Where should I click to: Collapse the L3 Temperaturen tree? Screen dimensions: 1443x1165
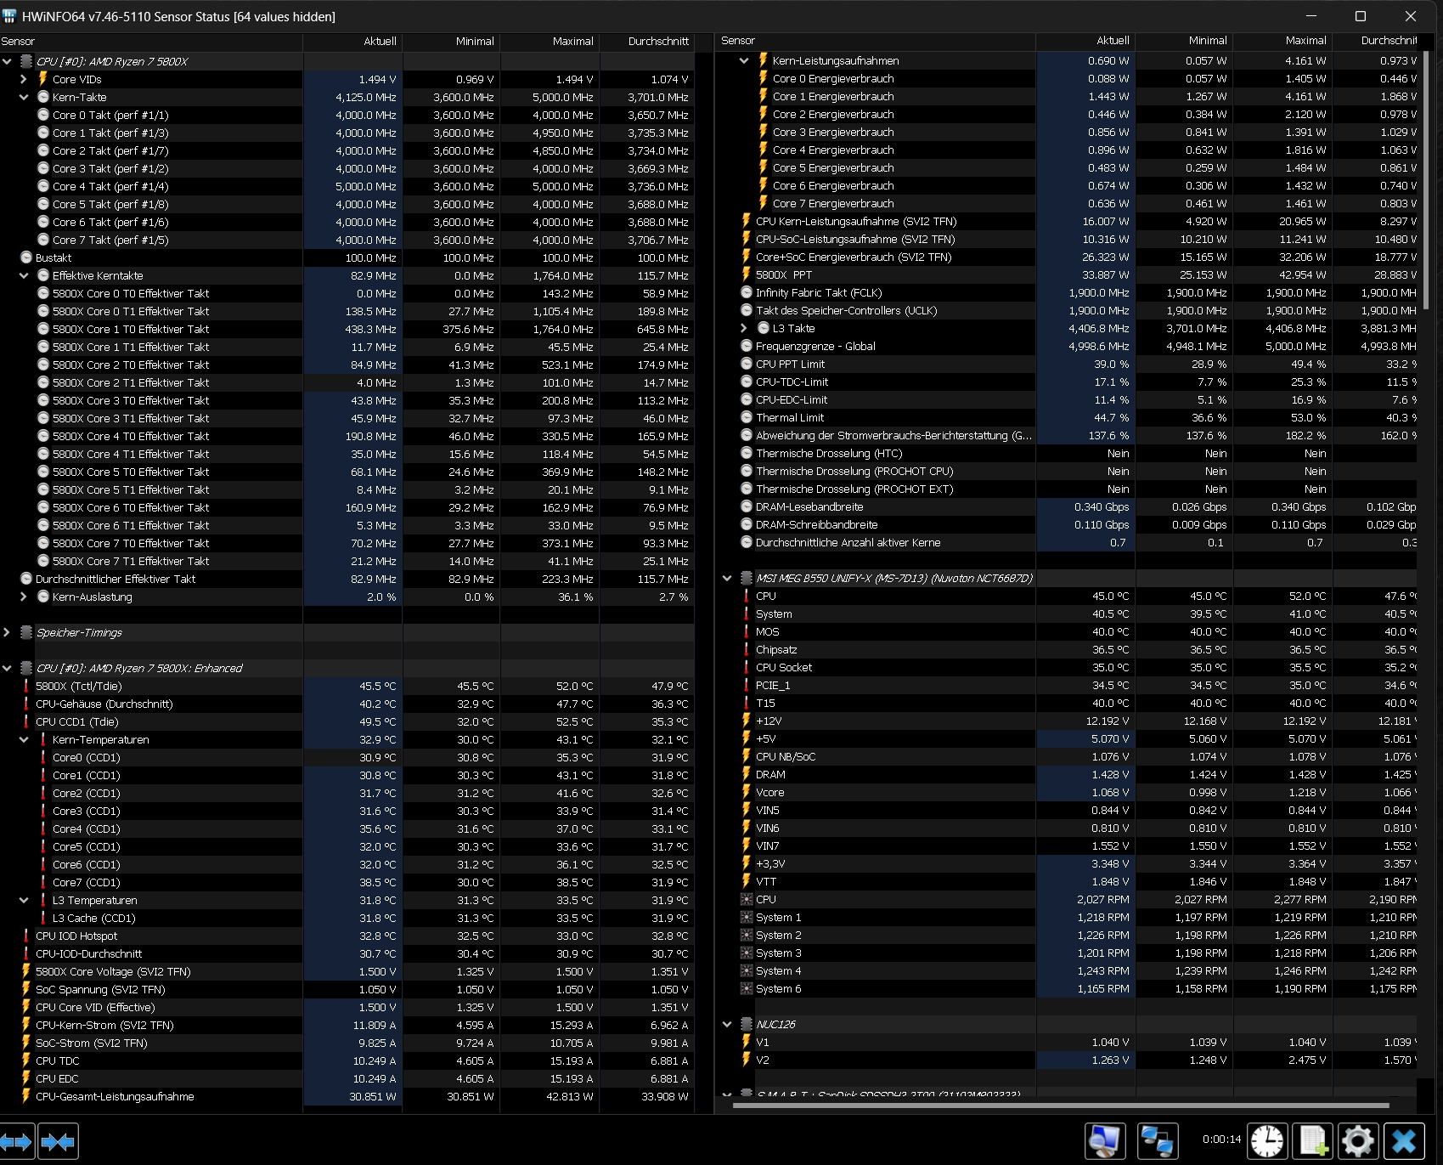tap(24, 900)
